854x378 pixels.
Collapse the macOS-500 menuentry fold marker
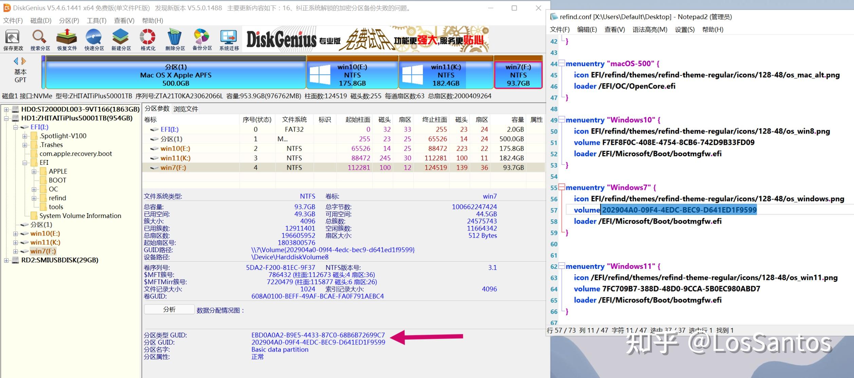click(x=562, y=63)
